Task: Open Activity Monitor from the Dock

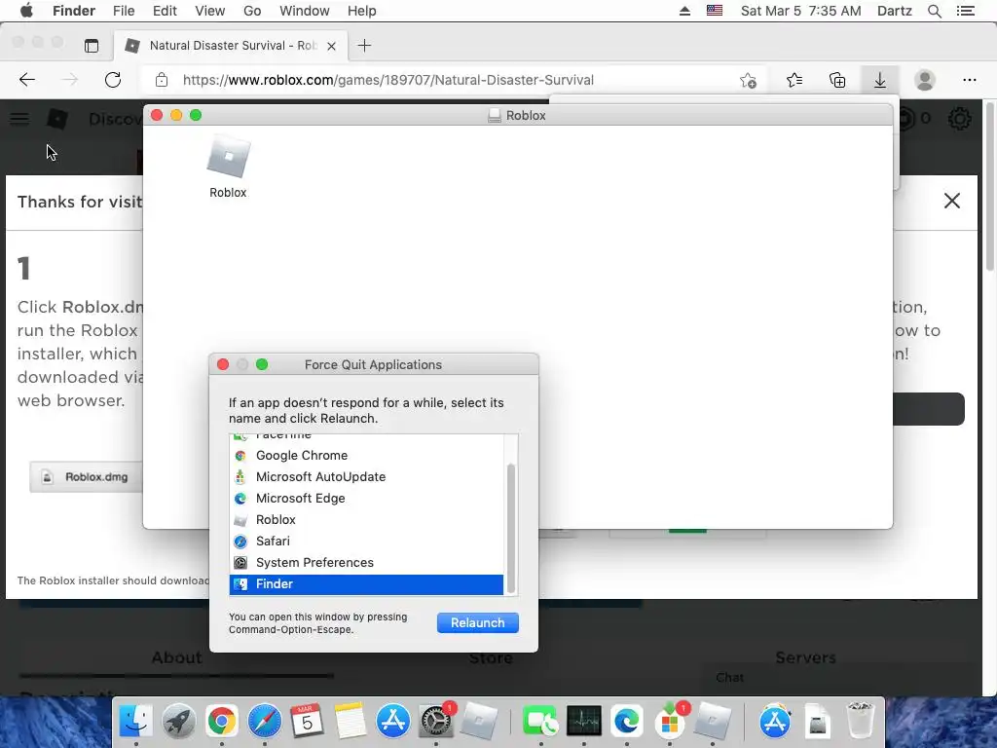Action: (584, 722)
